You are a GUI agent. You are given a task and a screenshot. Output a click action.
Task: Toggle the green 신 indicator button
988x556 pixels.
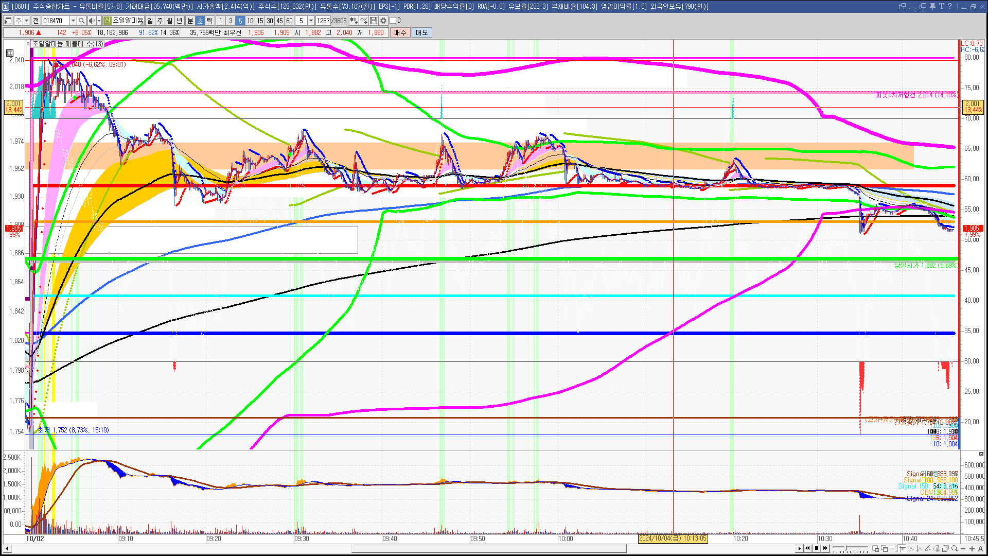tap(107, 21)
